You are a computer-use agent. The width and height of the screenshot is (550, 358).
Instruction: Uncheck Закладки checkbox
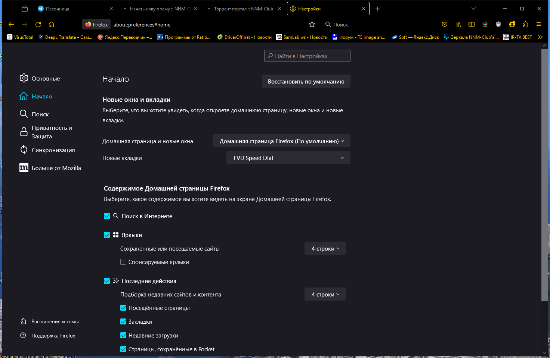click(x=123, y=321)
